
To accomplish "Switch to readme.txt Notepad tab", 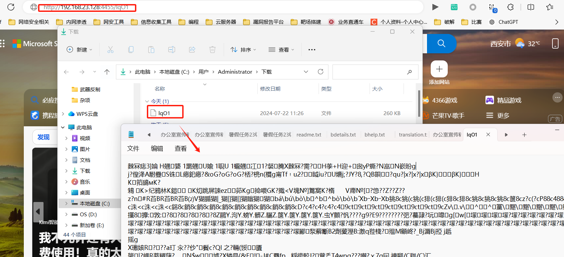I will [309, 135].
